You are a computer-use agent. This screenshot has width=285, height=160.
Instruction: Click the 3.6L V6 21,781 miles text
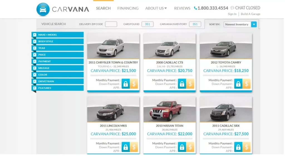pyautogui.click(x=169, y=66)
